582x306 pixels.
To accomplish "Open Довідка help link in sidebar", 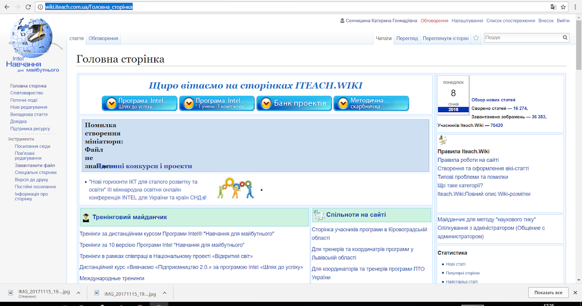I will click(18, 121).
